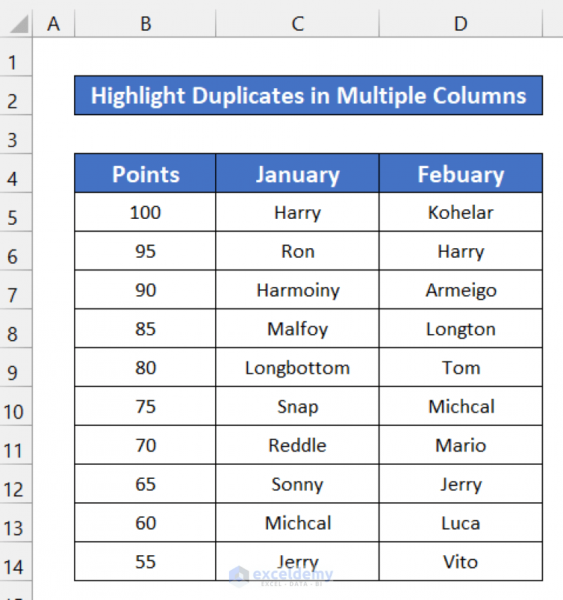Select row number 5

15,212
